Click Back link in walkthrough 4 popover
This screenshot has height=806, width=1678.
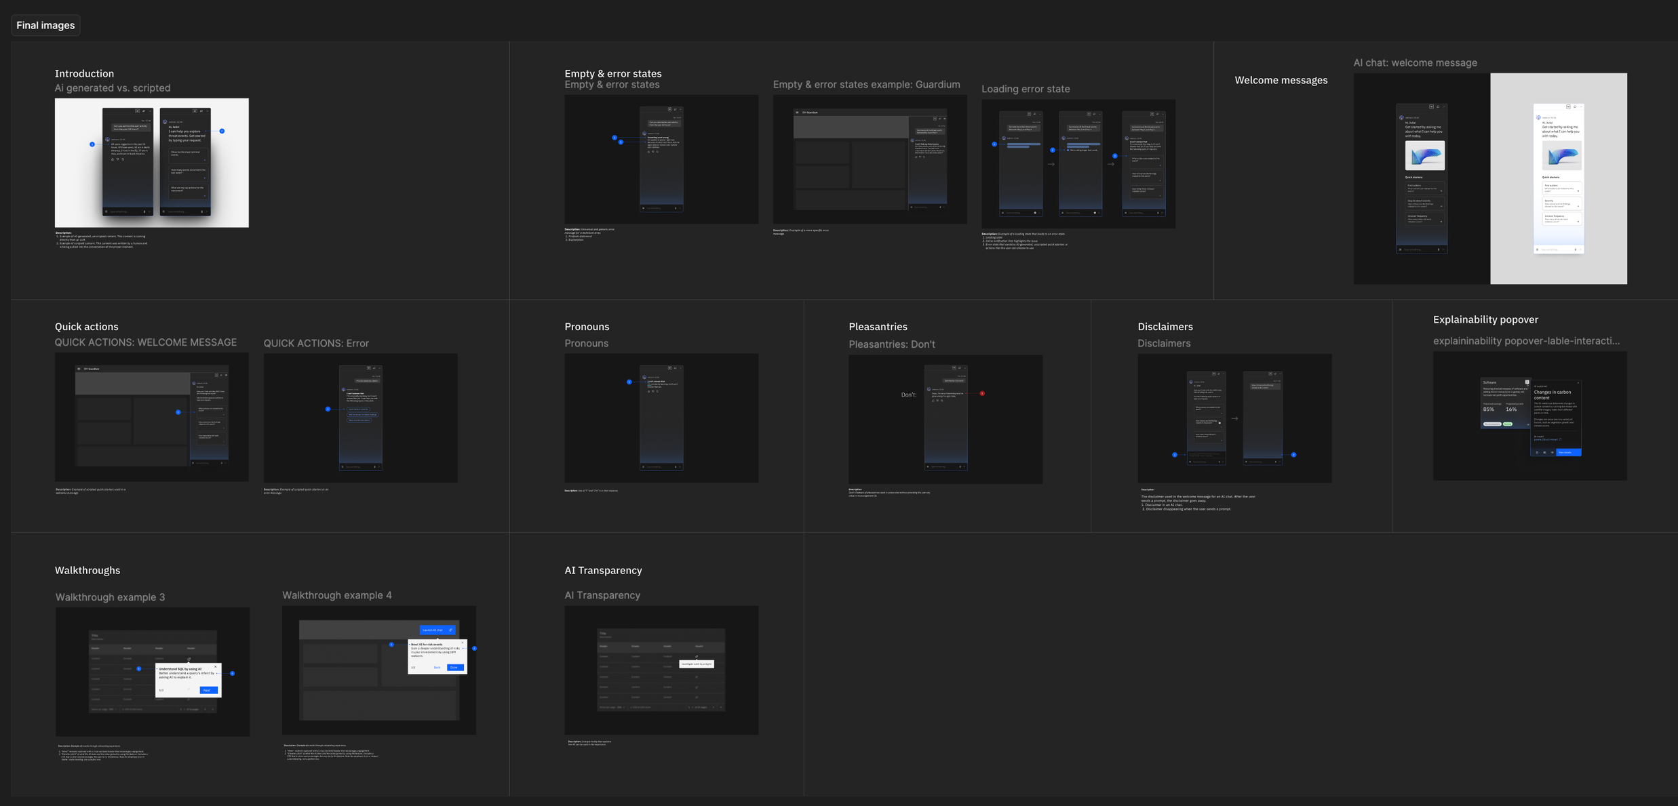pyautogui.click(x=437, y=668)
